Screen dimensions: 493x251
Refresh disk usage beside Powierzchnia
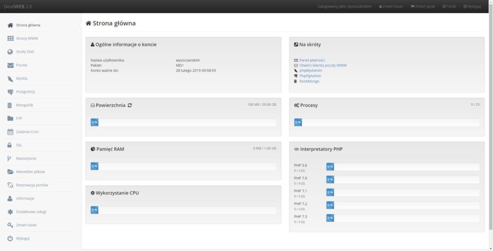click(x=130, y=105)
